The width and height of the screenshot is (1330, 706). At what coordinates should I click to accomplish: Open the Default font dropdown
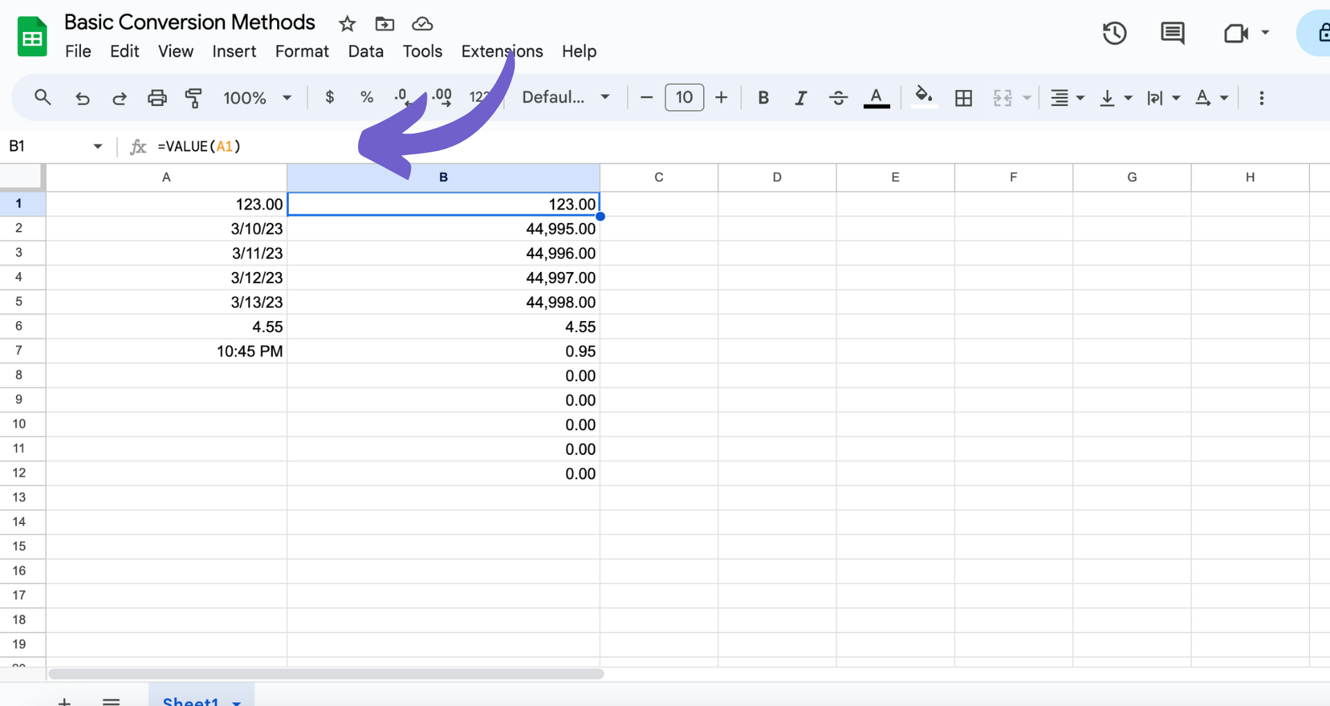[566, 98]
